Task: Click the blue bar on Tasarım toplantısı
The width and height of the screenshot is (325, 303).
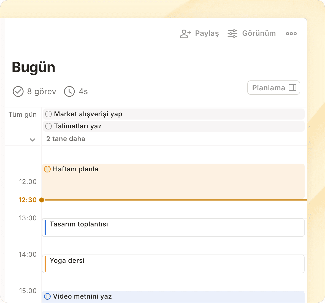Action: tap(45, 228)
